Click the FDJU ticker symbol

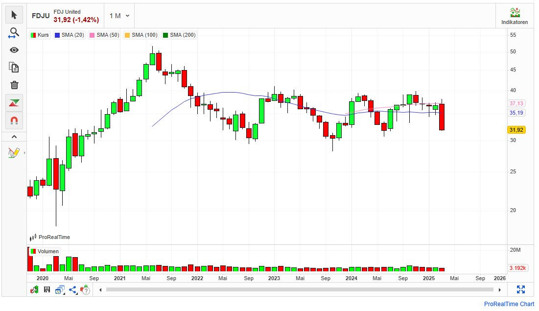click(41, 16)
